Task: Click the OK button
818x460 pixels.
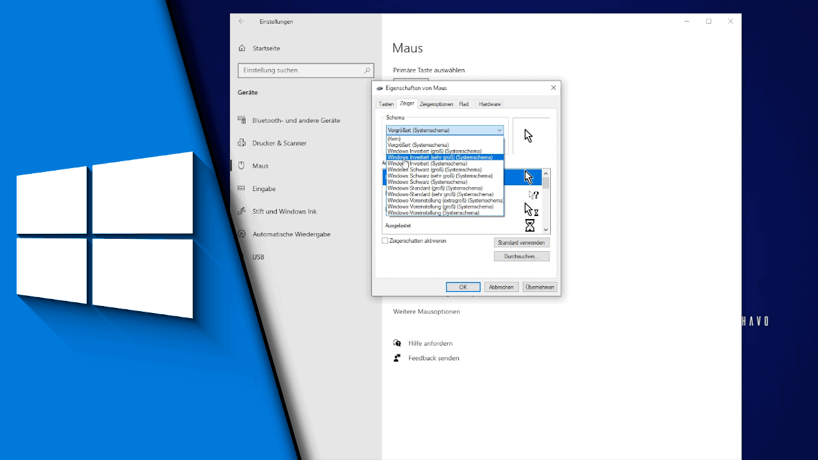Action: (463, 287)
